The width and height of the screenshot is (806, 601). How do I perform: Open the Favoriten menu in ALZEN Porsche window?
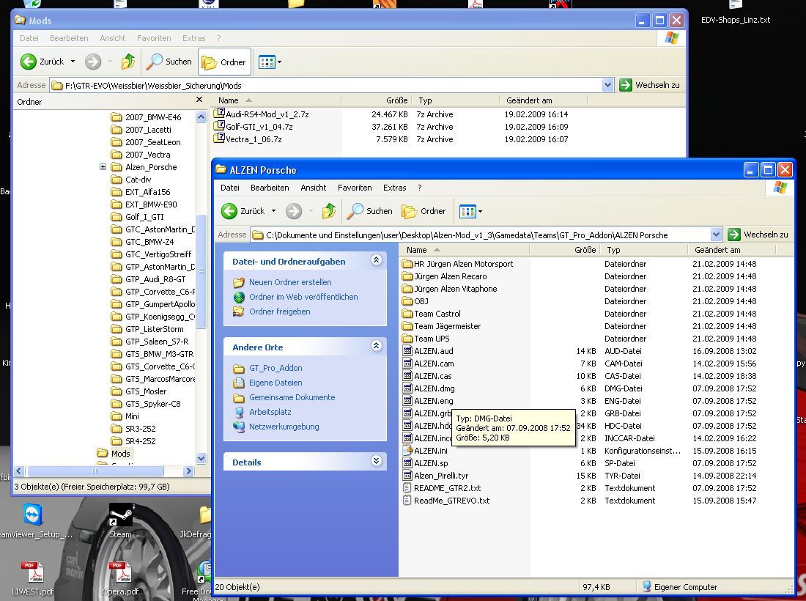coord(355,188)
